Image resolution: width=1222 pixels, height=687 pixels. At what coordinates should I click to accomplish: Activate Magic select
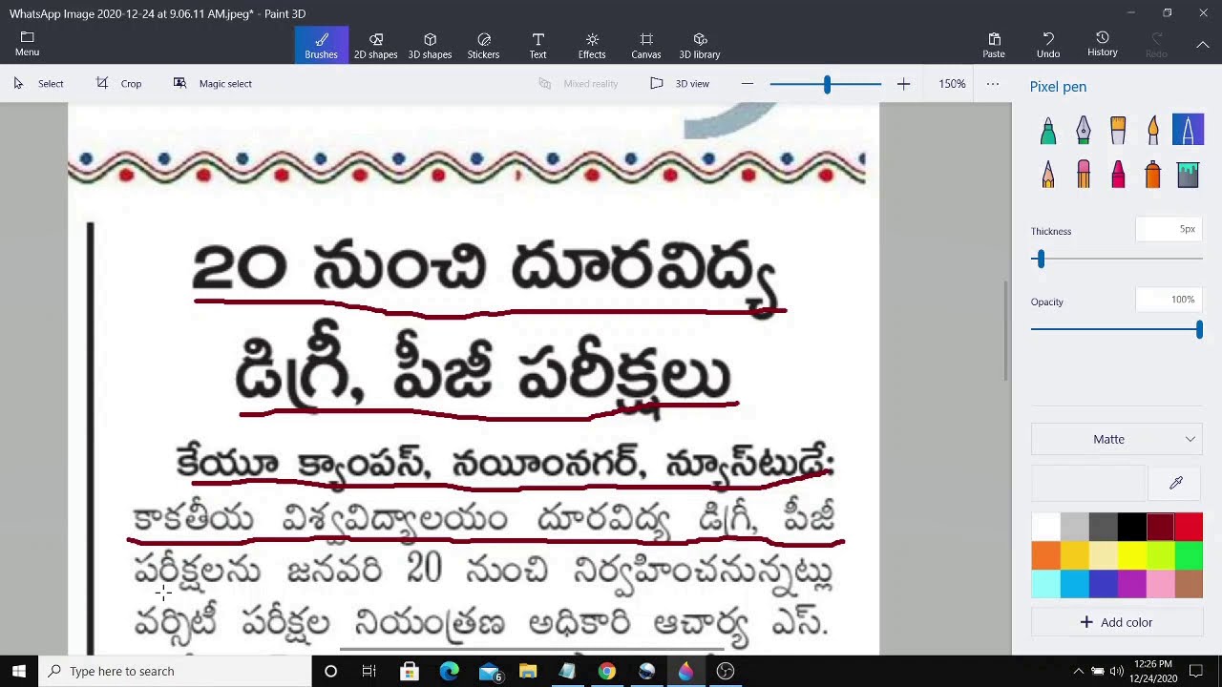click(x=213, y=84)
